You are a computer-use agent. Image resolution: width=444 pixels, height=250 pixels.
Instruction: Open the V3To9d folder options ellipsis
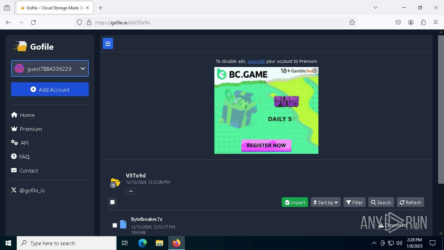131,191
